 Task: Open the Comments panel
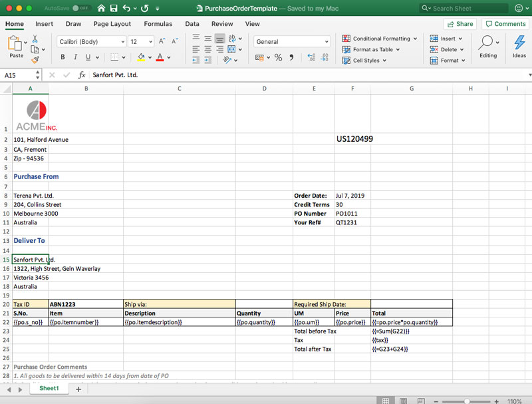click(505, 23)
